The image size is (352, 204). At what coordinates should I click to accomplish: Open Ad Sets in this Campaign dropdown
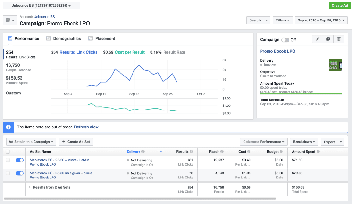tap(31, 142)
